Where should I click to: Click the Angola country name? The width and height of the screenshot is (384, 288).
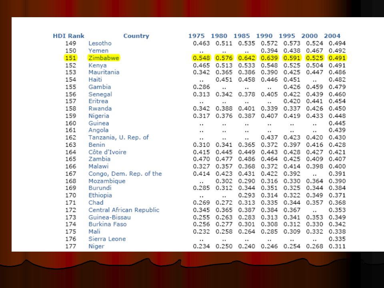point(98,130)
